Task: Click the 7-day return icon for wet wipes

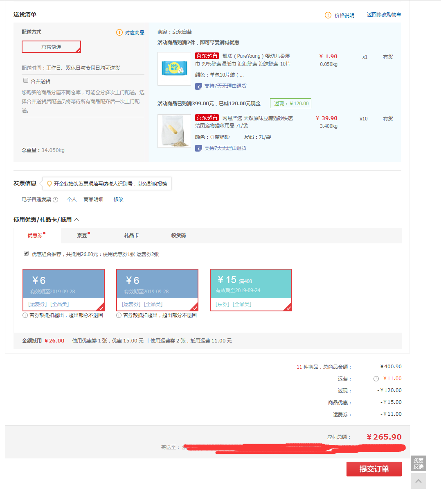Action: tap(198, 86)
